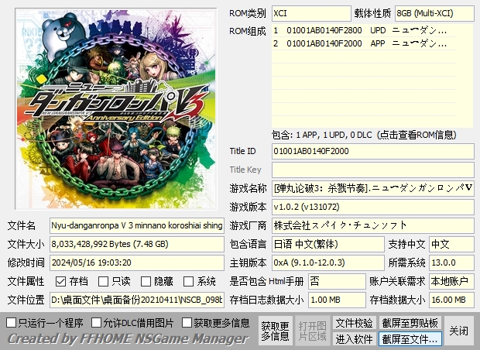Click the 截屏至文件... button
Screen dimensions: 480x350
point(410,339)
